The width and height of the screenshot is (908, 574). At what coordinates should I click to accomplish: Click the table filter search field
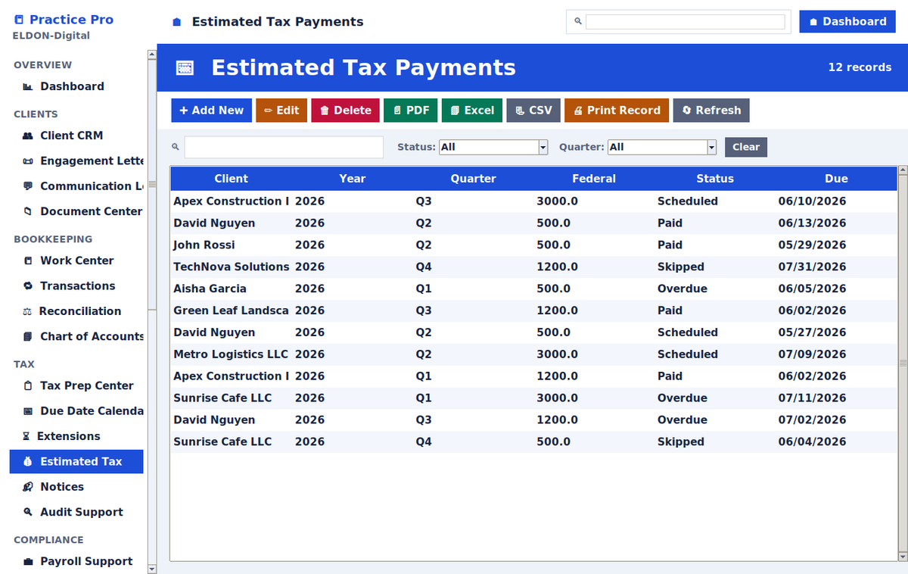[284, 147]
